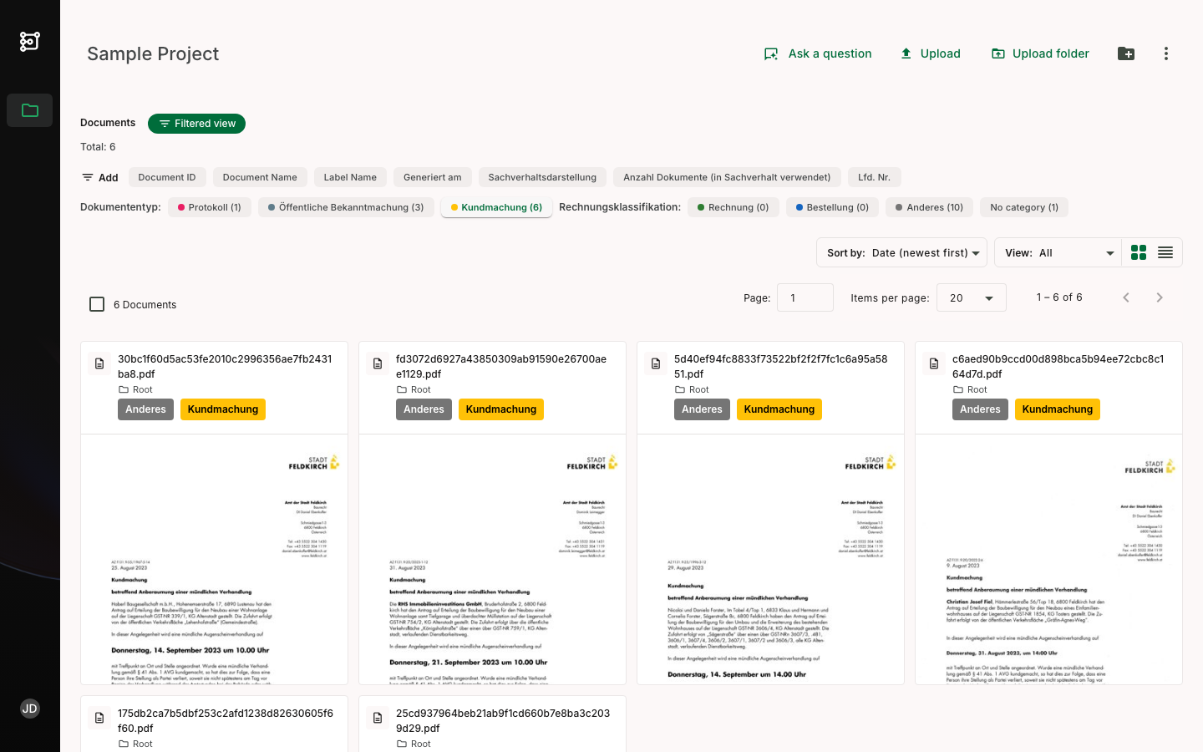The height and width of the screenshot is (752, 1203).
Task: Click the next page chevron arrow
Action: point(1159,297)
